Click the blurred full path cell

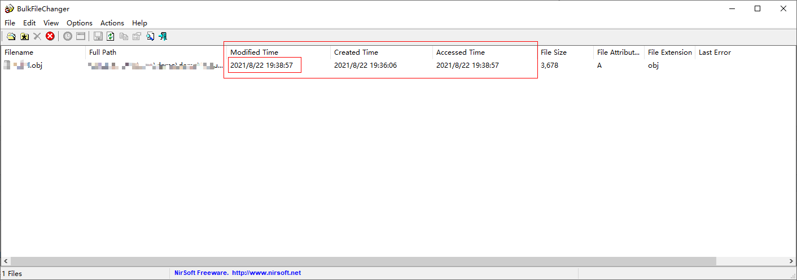coord(156,65)
